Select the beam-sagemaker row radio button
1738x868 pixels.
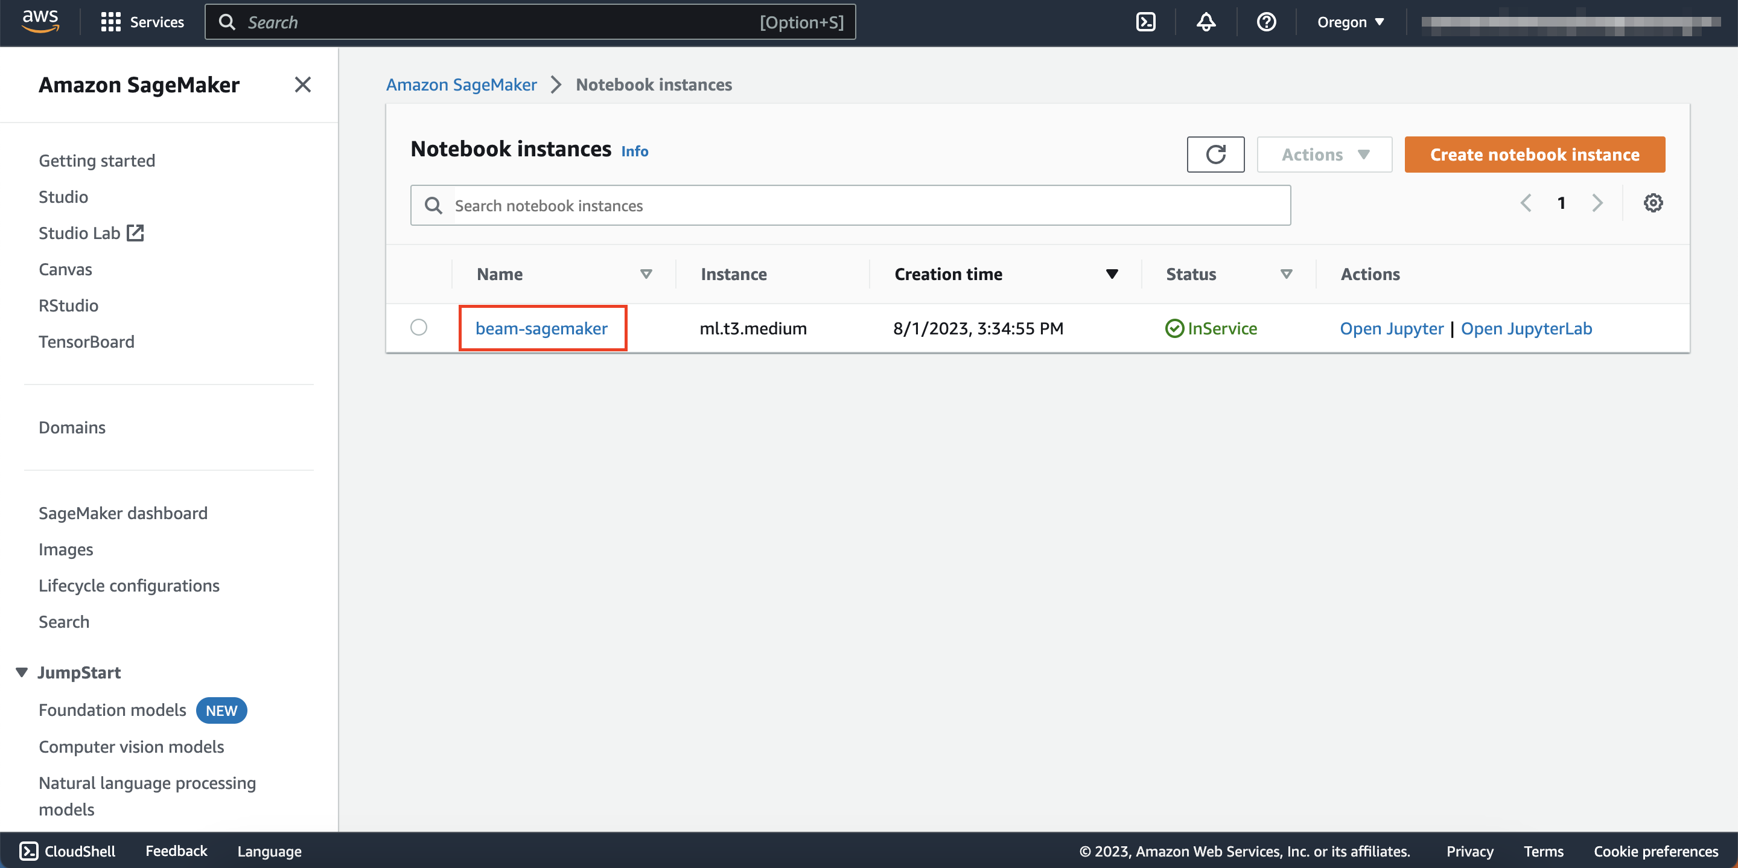coord(418,327)
